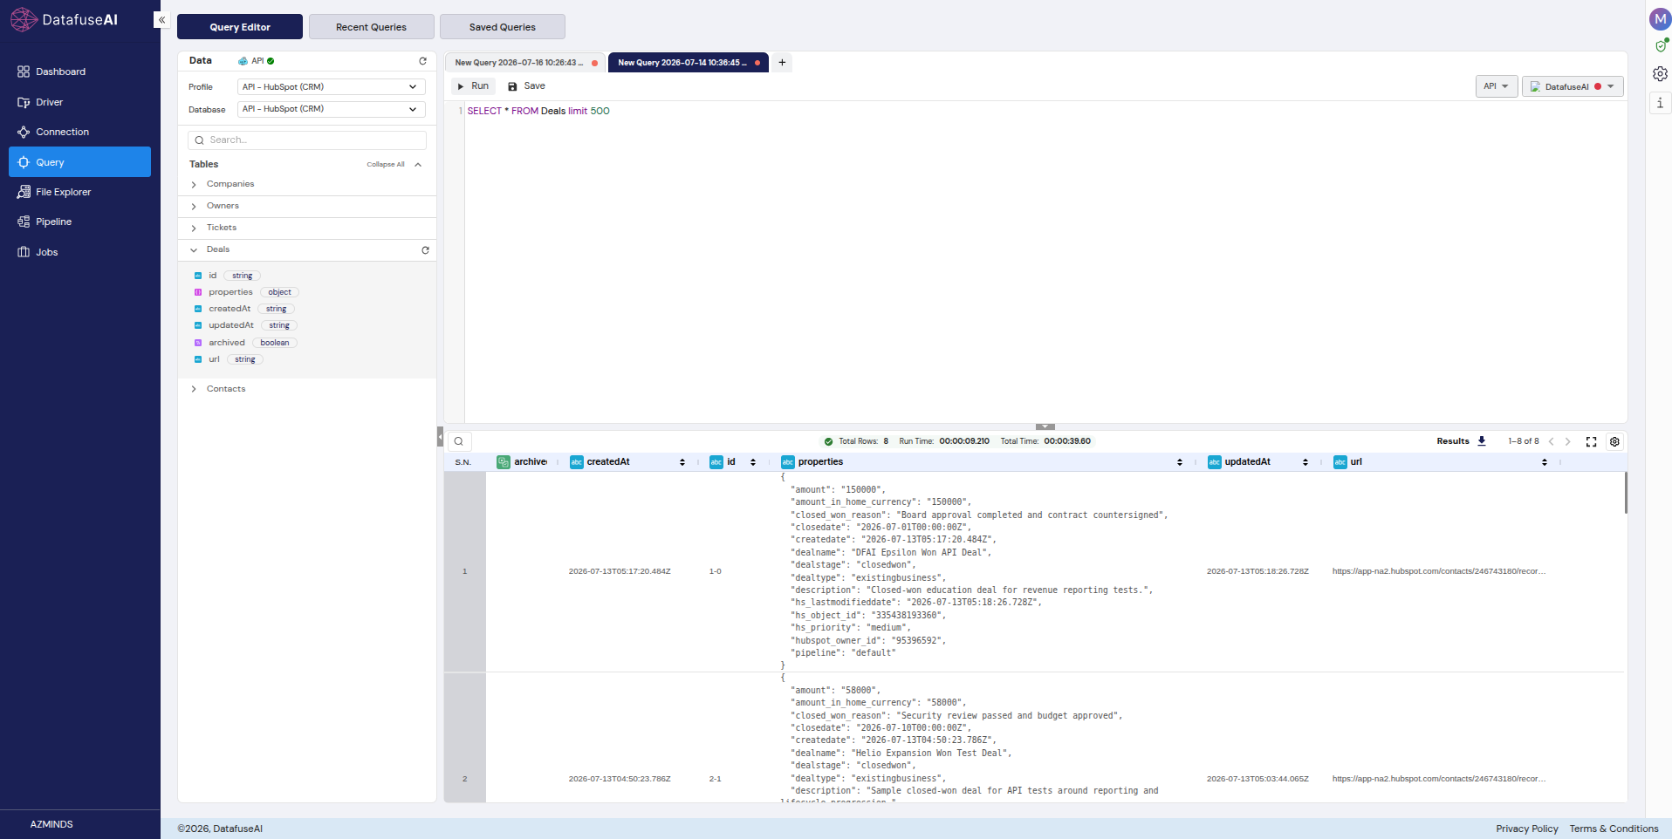Open the Jobs page
This screenshot has width=1672, height=839.
tap(79, 252)
